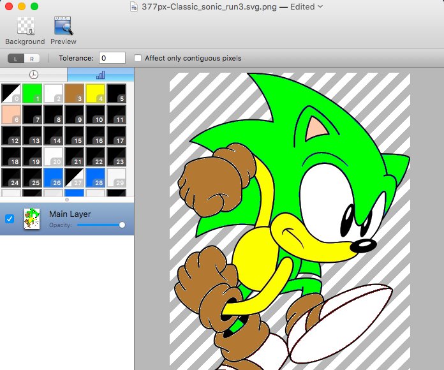Select color swatch number 23

[x=116, y=156]
